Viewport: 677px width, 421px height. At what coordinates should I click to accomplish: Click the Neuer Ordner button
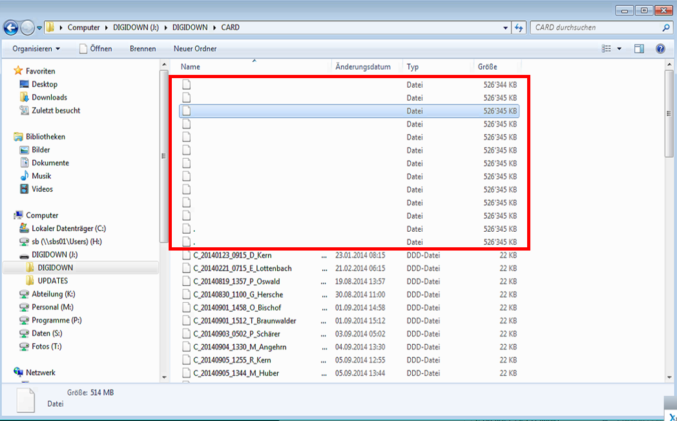[195, 48]
